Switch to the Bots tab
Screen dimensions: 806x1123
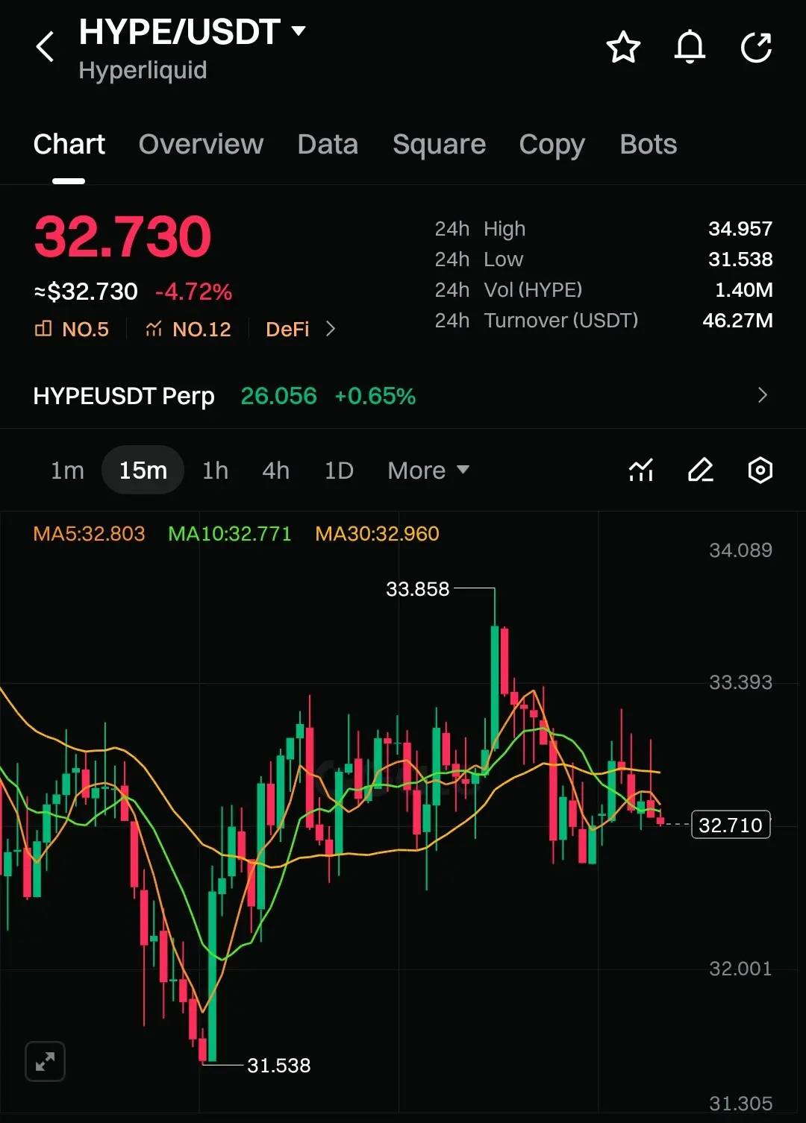649,144
